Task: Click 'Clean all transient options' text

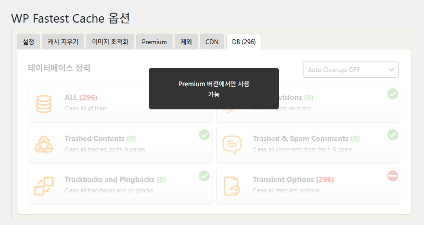Action: [286, 190]
